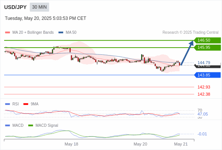Screen dimensions: 222x150
Task: Click the MACD Signal green legend swatch
Action: [x=30, y=125]
